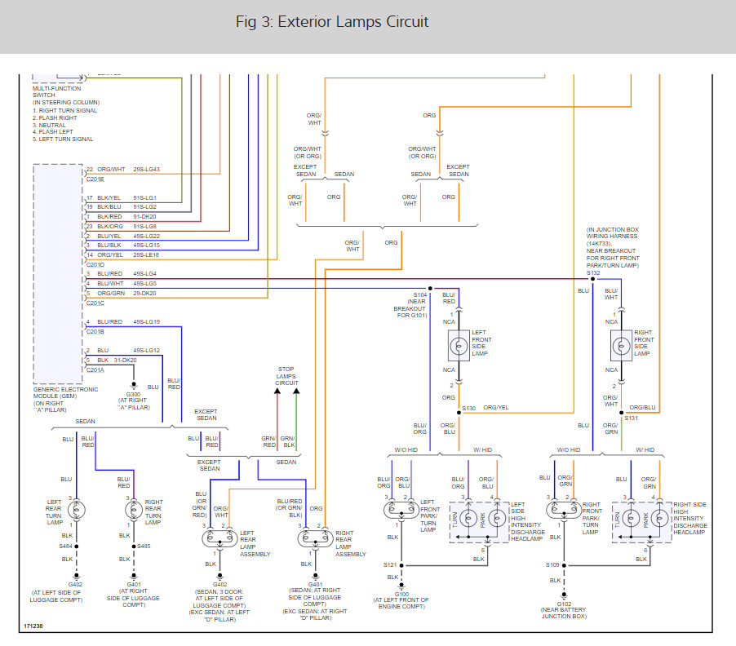The height and width of the screenshot is (646, 736).
Task: Click the circuit code '49S-LG4'
Action: click(x=144, y=273)
